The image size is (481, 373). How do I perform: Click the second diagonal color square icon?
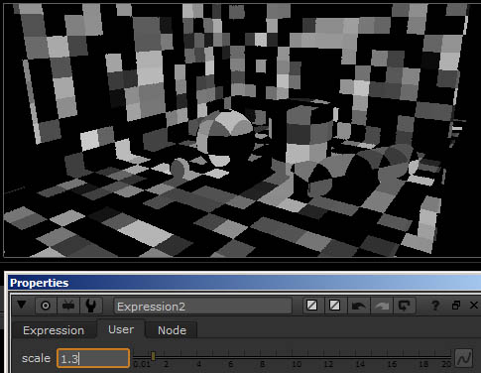[334, 306]
